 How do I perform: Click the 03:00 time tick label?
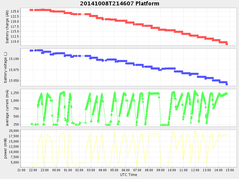pyautogui.click(x=91, y=170)
